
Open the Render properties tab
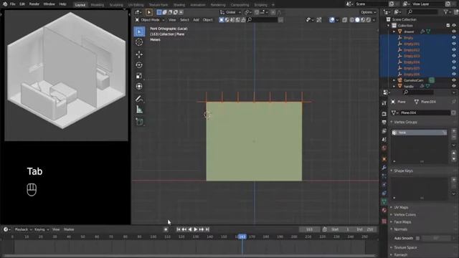click(384, 114)
